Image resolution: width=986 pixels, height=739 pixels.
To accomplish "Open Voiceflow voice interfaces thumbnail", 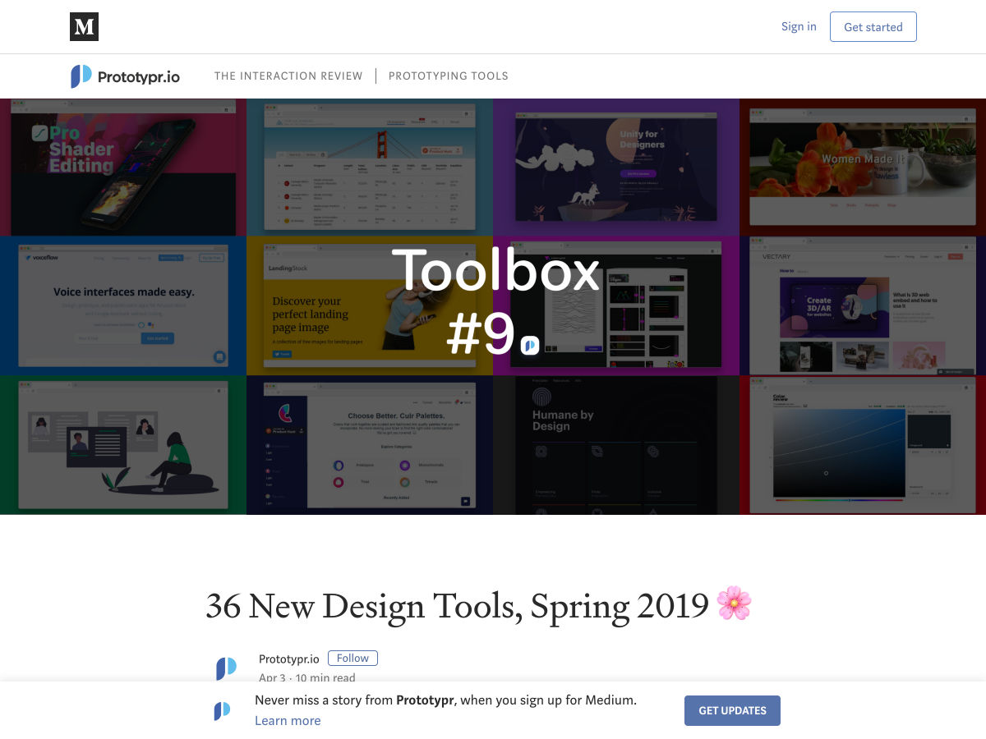I will (x=123, y=306).
